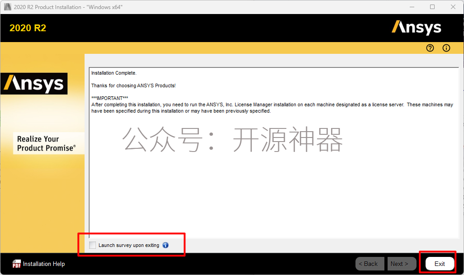This screenshot has width=464, height=275.
Task: Click the Ansys logo in the left panel
Action: 34,84
